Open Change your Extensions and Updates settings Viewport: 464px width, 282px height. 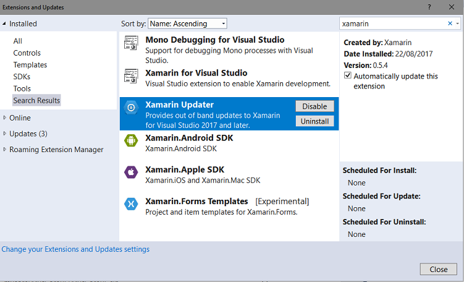75,249
